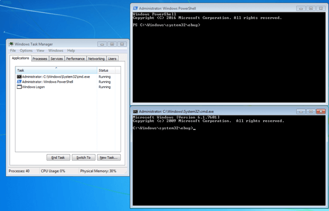The image size is (329, 211).
Task: Click the PowerShell prompt line 'PS C:\Windows\system32\ebug>'
Action: pos(166,25)
